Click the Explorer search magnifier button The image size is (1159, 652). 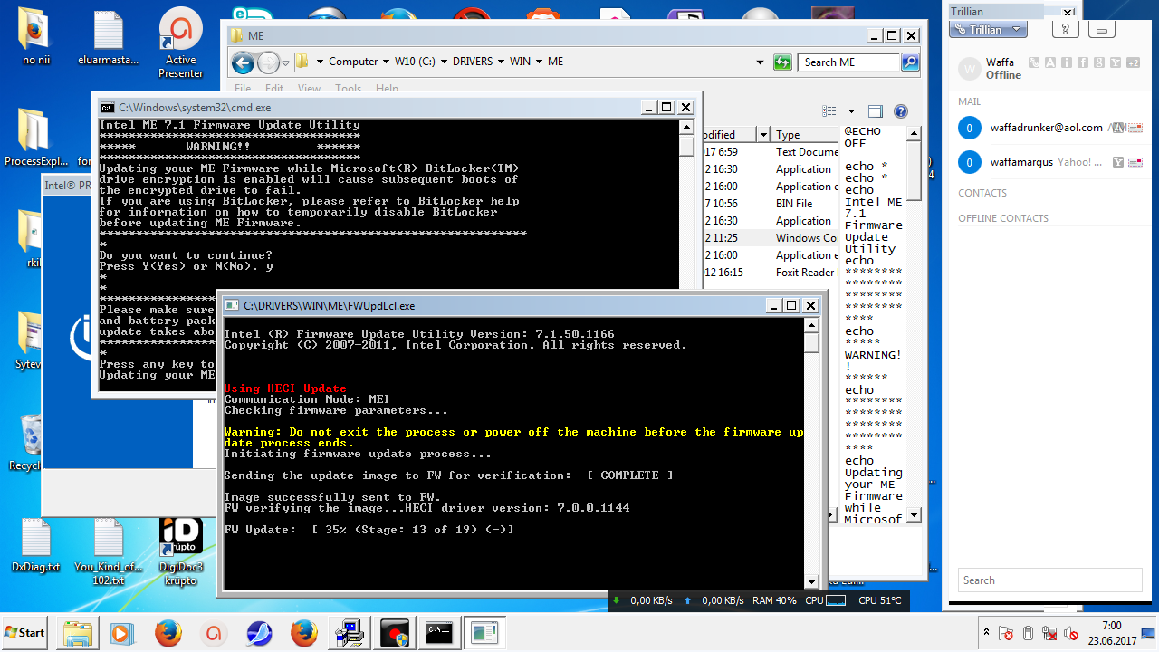pos(910,62)
